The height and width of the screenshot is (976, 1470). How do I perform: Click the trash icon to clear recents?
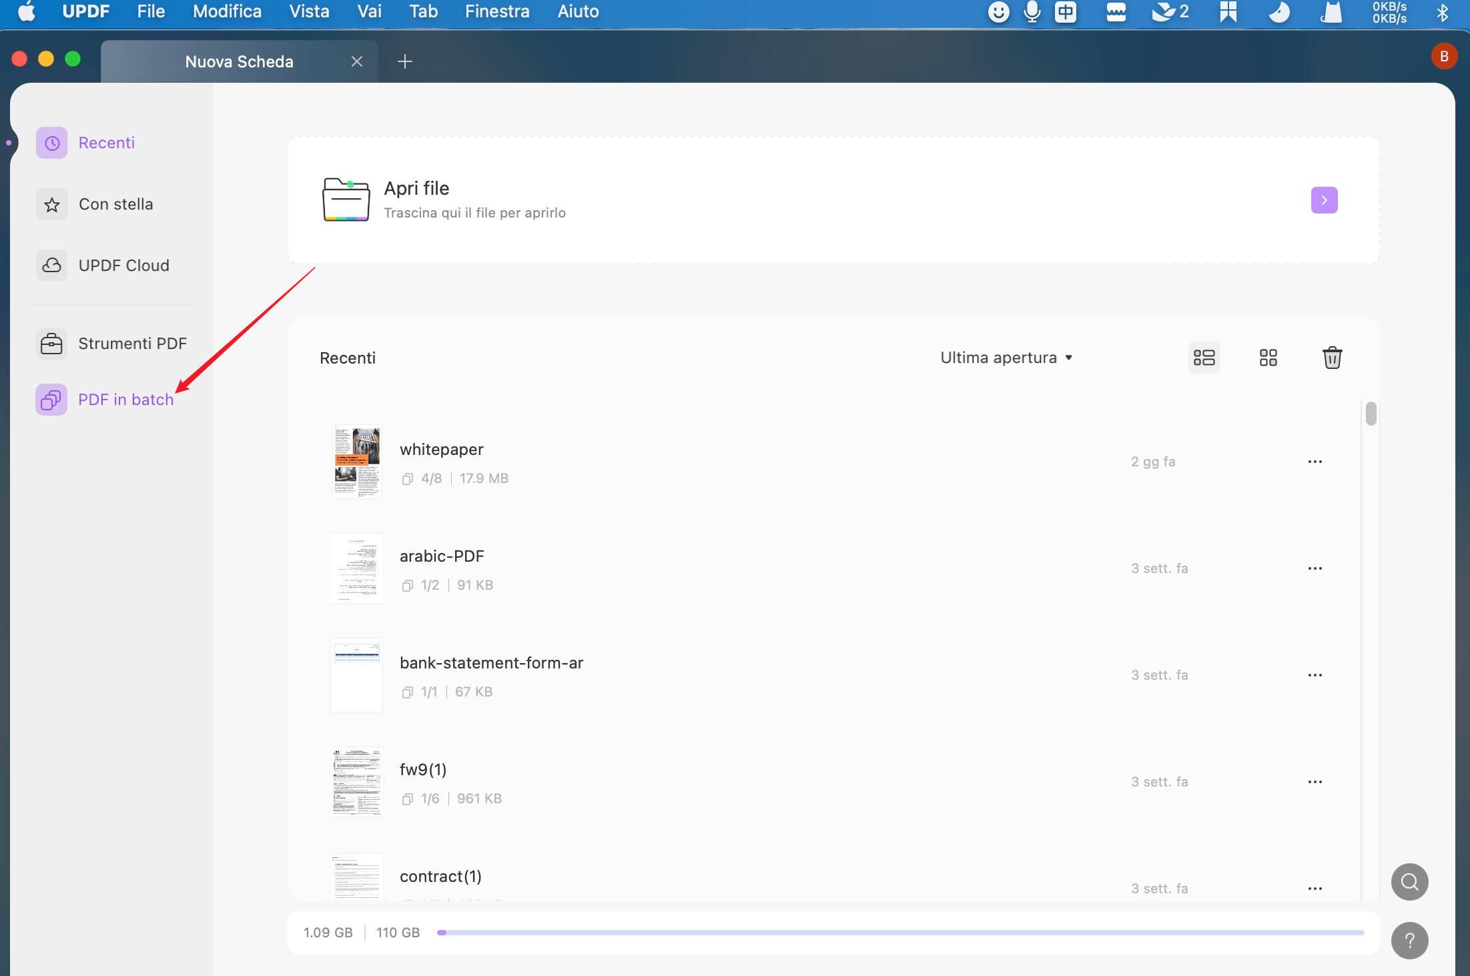pyautogui.click(x=1332, y=358)
